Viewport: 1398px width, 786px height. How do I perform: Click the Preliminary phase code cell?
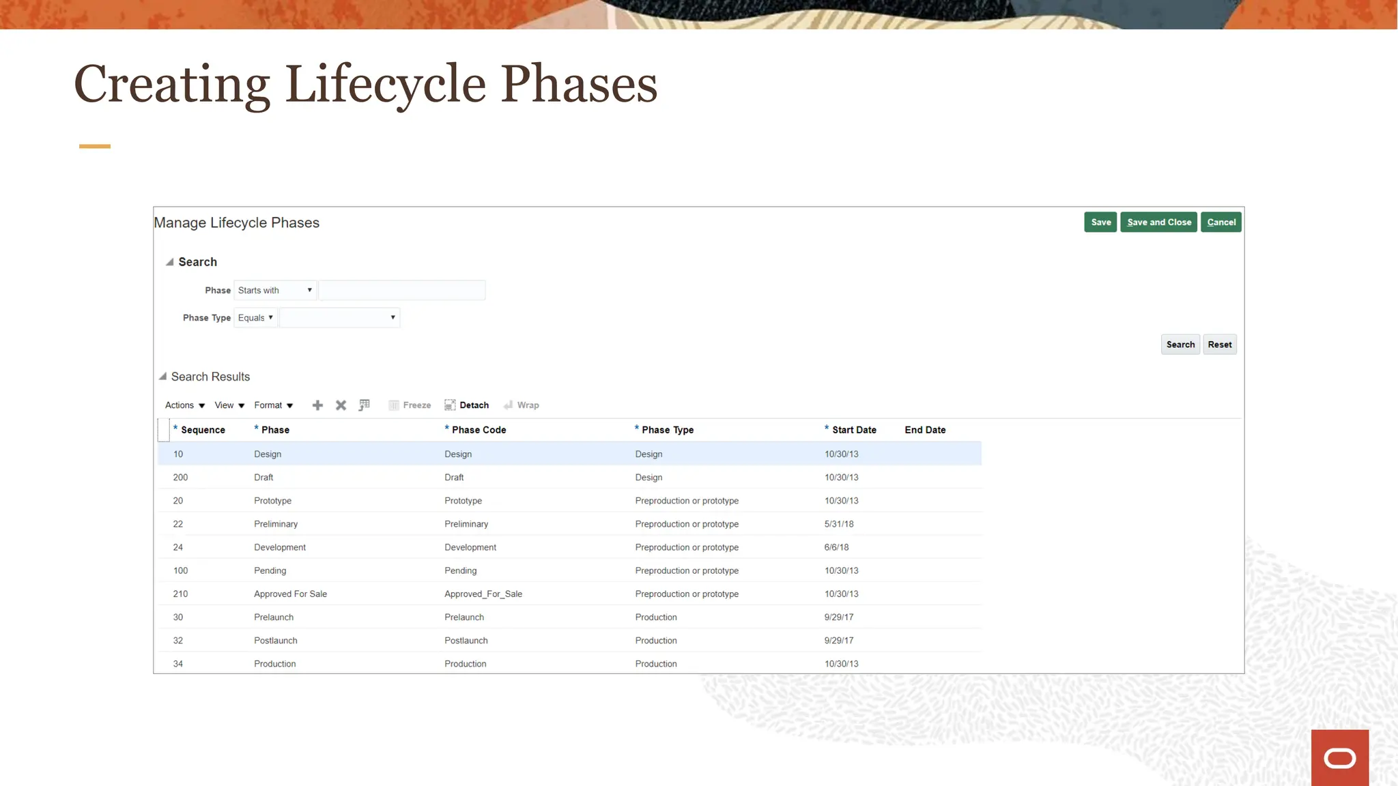(x=466, y=524)
